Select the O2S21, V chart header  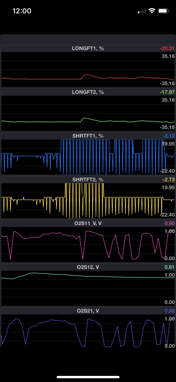click(x=88, y=311)
